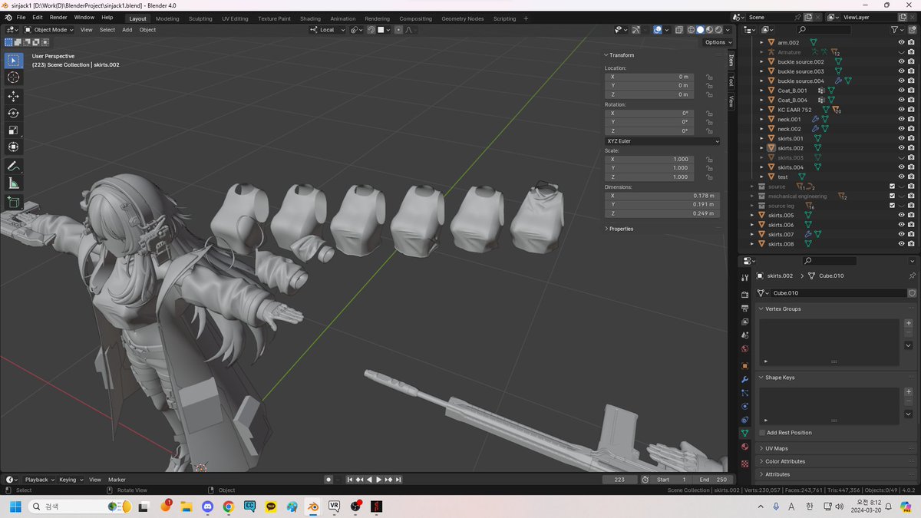This screenshot has width=921, height=518.
Task: Switch to the Geometry Nodes workspace tab
Action: pyautogui.click(x=463, y=18)
